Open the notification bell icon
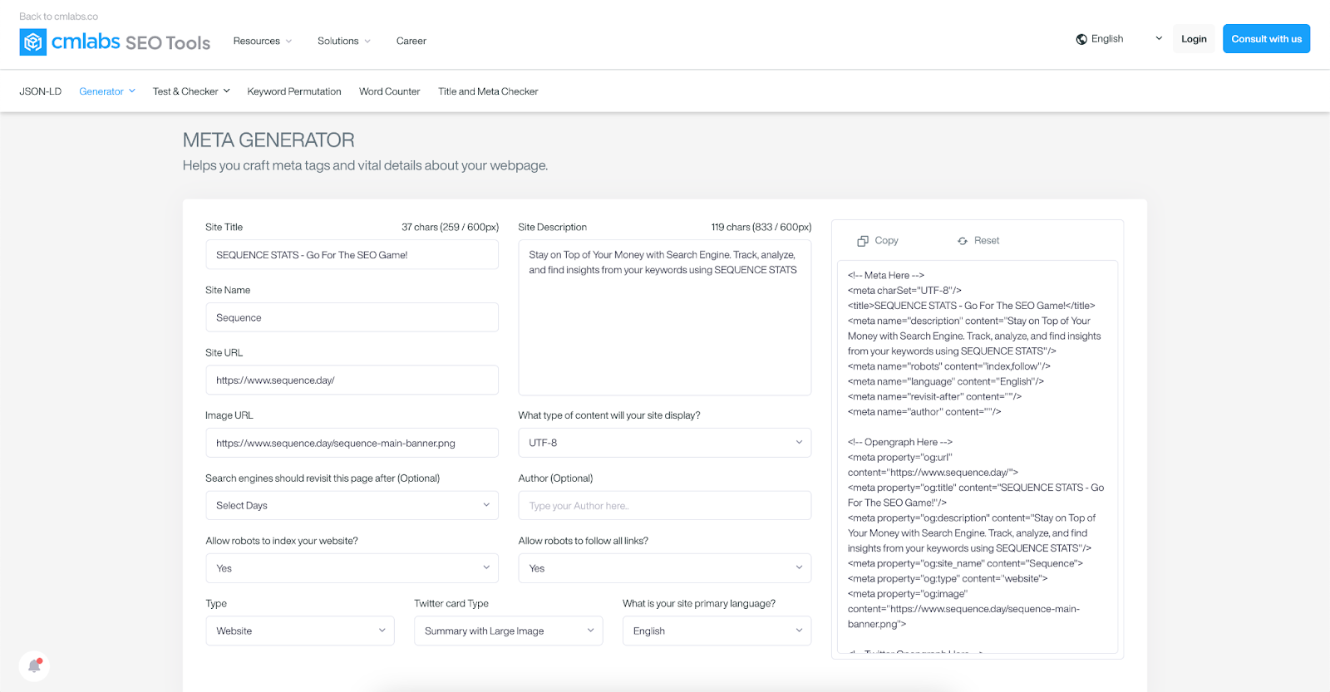The width and height of the screenshot is (1330, 692). pyautogui.click(x=34, y=665)
